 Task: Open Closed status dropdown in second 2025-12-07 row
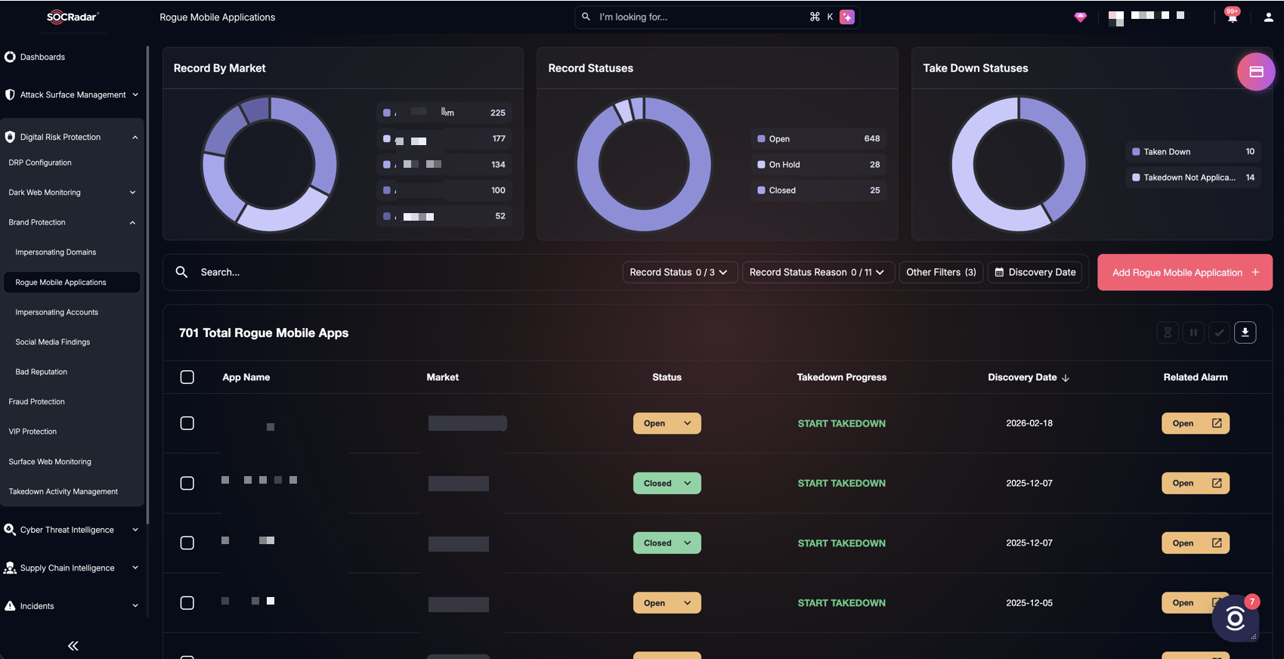click(667, 543)
